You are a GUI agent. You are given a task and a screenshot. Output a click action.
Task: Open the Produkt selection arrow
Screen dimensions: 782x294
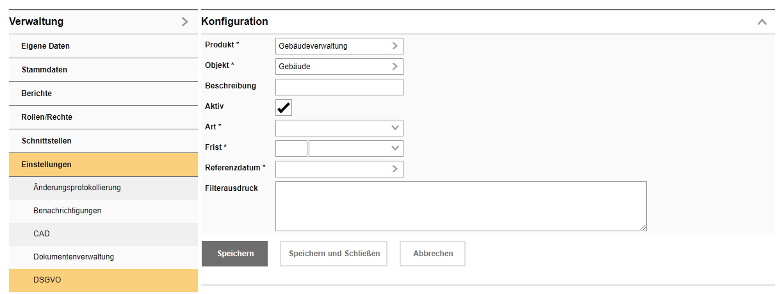[x=395, y=46]
